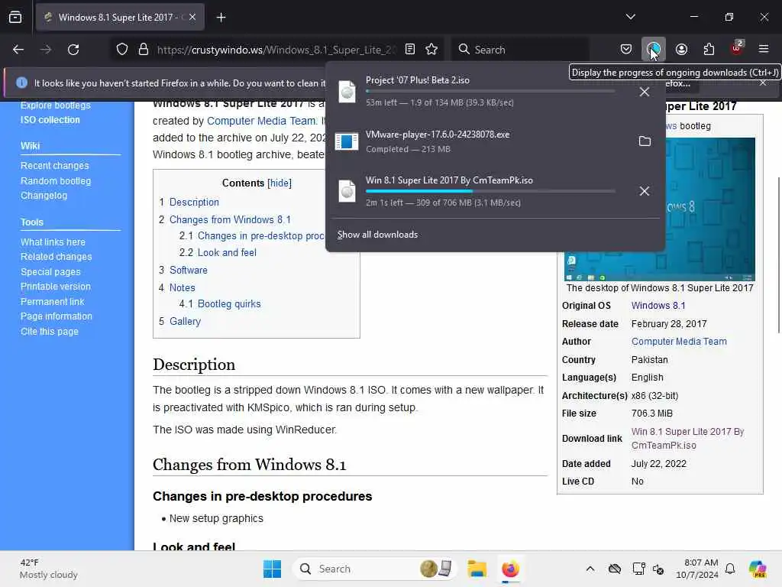
Task: Jump to Changes from Windows 8.1 entry
Action: [230, 219]
